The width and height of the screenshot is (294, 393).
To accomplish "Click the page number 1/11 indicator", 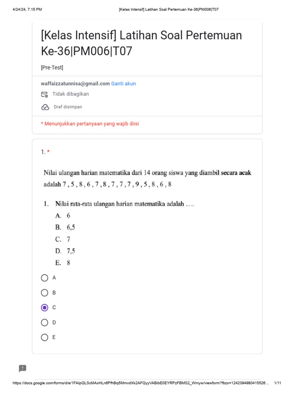I will click(x=278, y=383).
